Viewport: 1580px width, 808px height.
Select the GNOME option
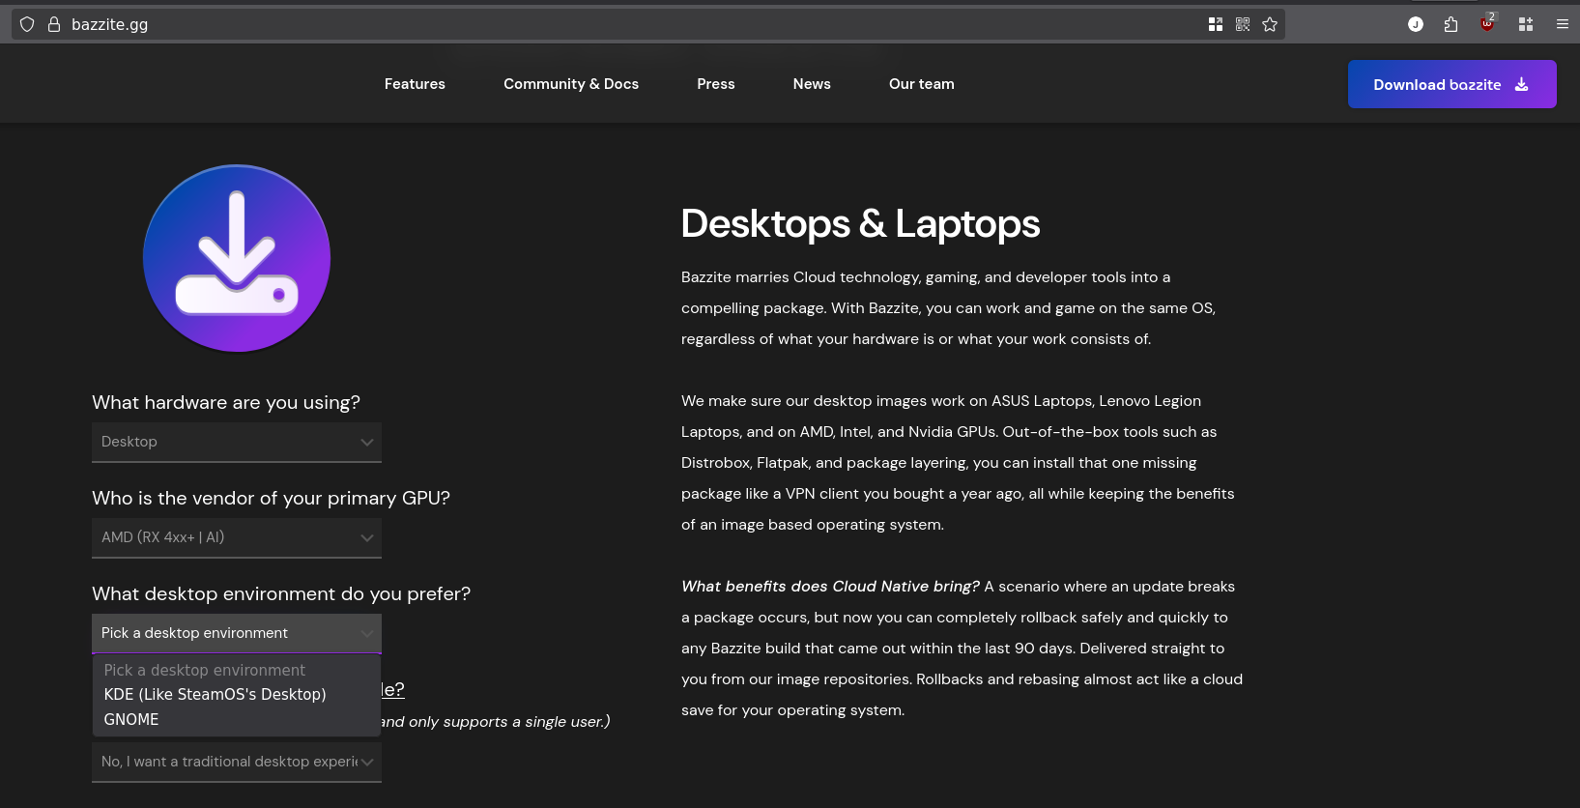(237, 719)
